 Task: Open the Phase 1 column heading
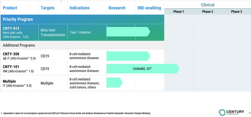179,12
